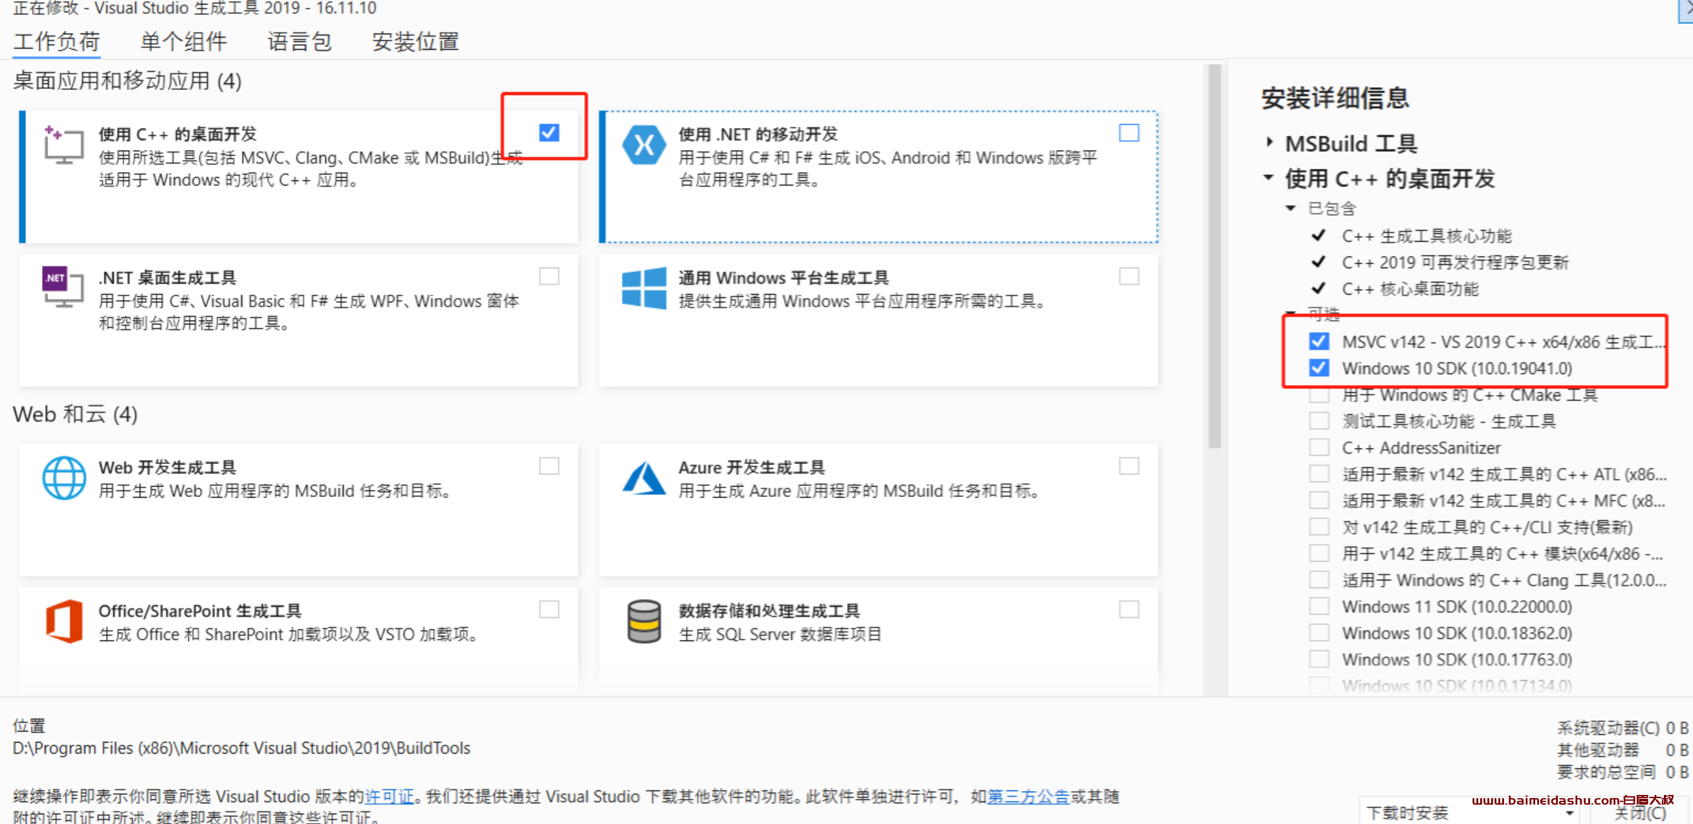Check the C++ ATL for v142 option

1318,474
